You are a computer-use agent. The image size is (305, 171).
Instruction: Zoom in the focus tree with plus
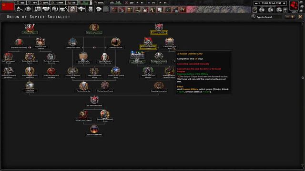click(x=292, y=17)
